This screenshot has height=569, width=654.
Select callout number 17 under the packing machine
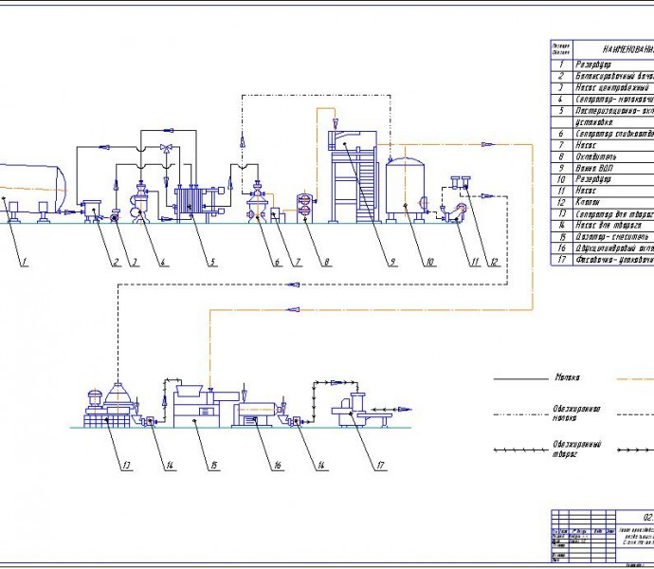point(380,466)
